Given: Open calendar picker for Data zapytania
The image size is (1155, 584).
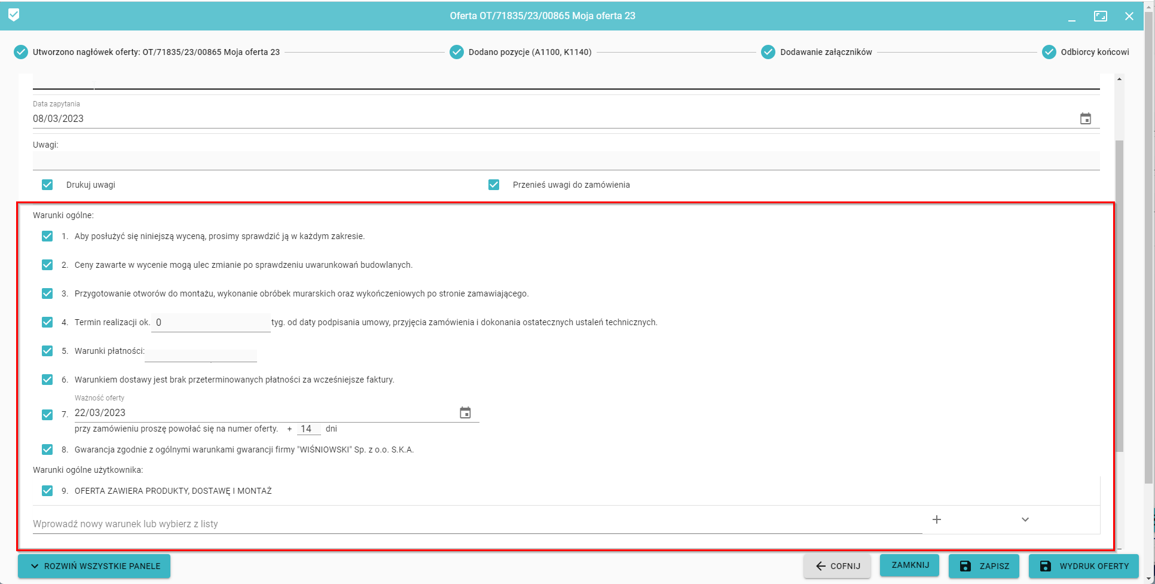Looking at the screenshot, I should click(x=1085, y=118).
